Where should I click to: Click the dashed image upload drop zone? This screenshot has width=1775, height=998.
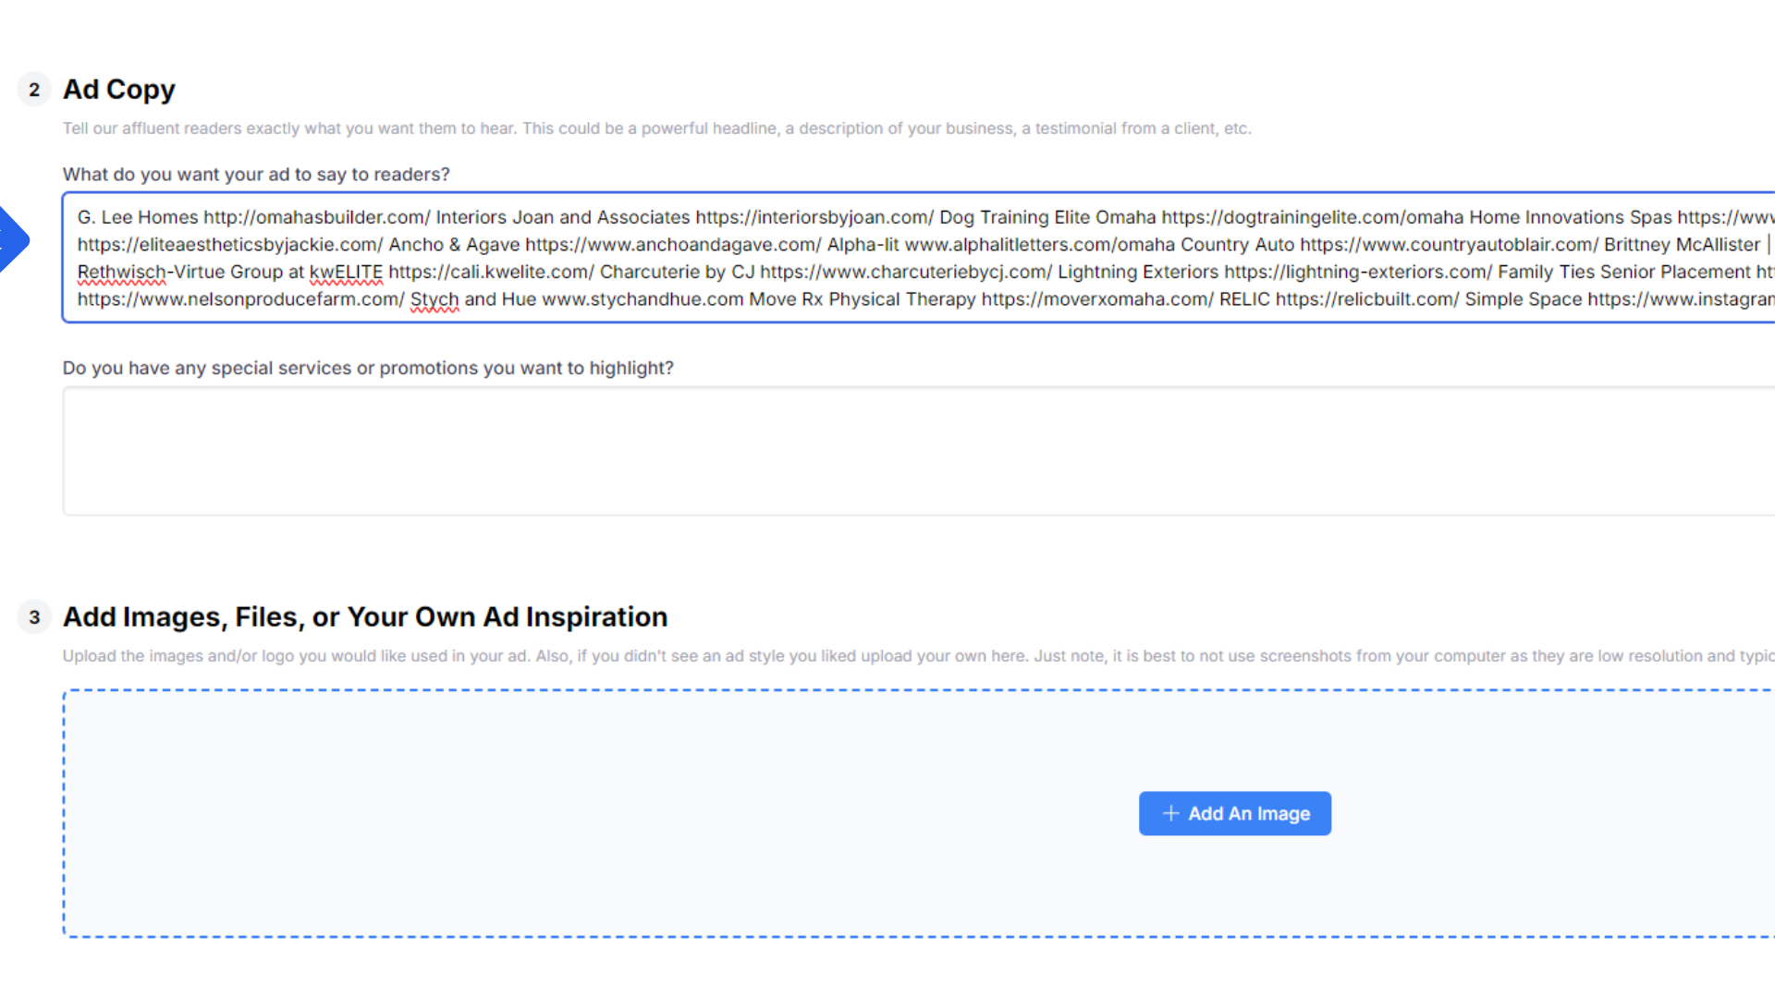(919, 813)
